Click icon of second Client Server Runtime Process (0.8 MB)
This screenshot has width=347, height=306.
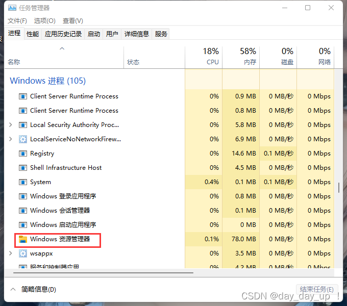(x=23, y=111)
